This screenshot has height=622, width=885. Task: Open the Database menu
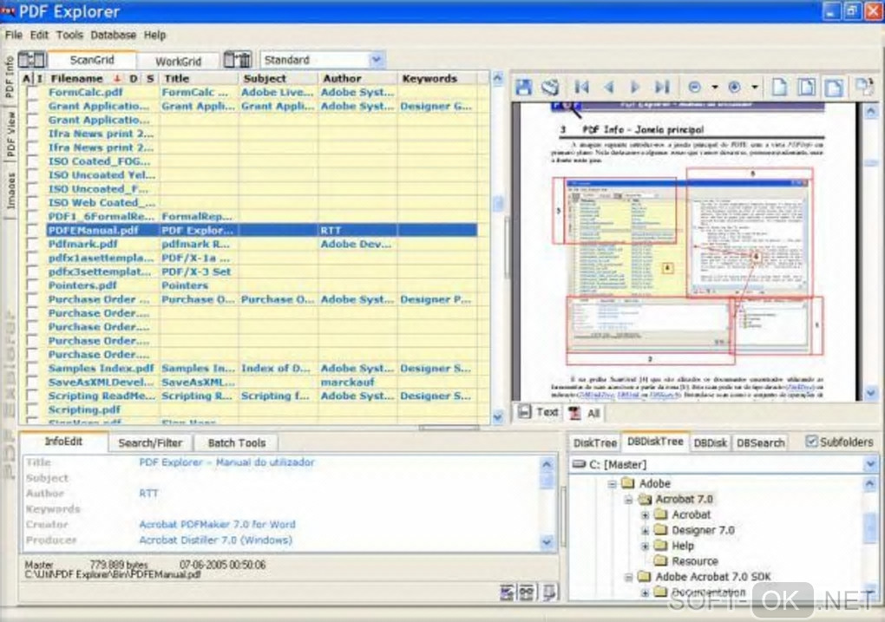pos(113,35)
